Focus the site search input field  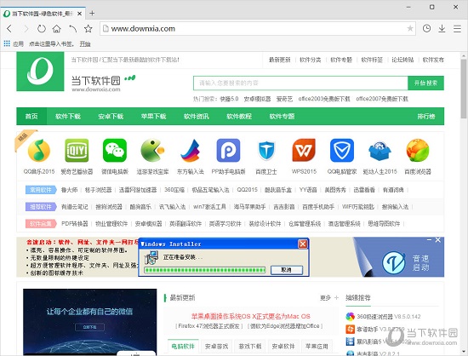300,83
